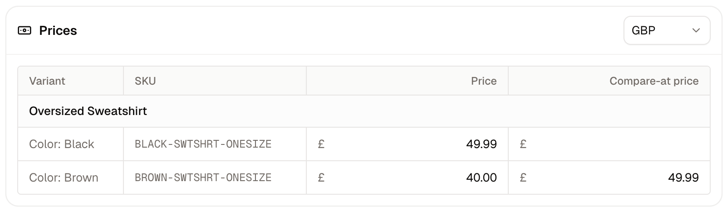
Task: Click empty compare-at price for Black
Action: coord(609,144)
